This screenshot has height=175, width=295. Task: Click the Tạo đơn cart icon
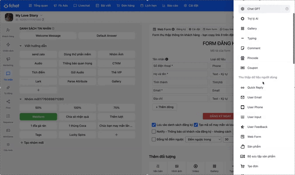pyautogui.click(x=242, y=166)
